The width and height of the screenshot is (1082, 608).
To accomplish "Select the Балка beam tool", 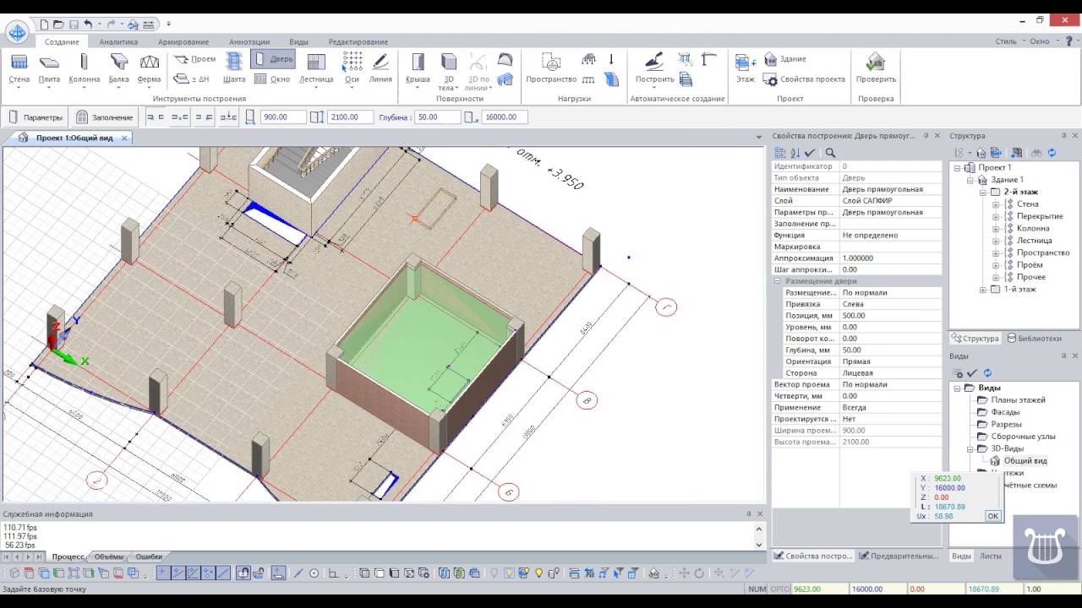I will pos(119,69).
